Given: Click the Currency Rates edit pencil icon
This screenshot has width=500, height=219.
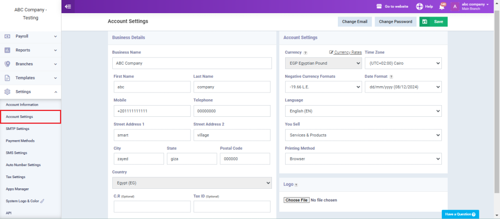Looking at the screenshot, I should (x=332, y=52).
